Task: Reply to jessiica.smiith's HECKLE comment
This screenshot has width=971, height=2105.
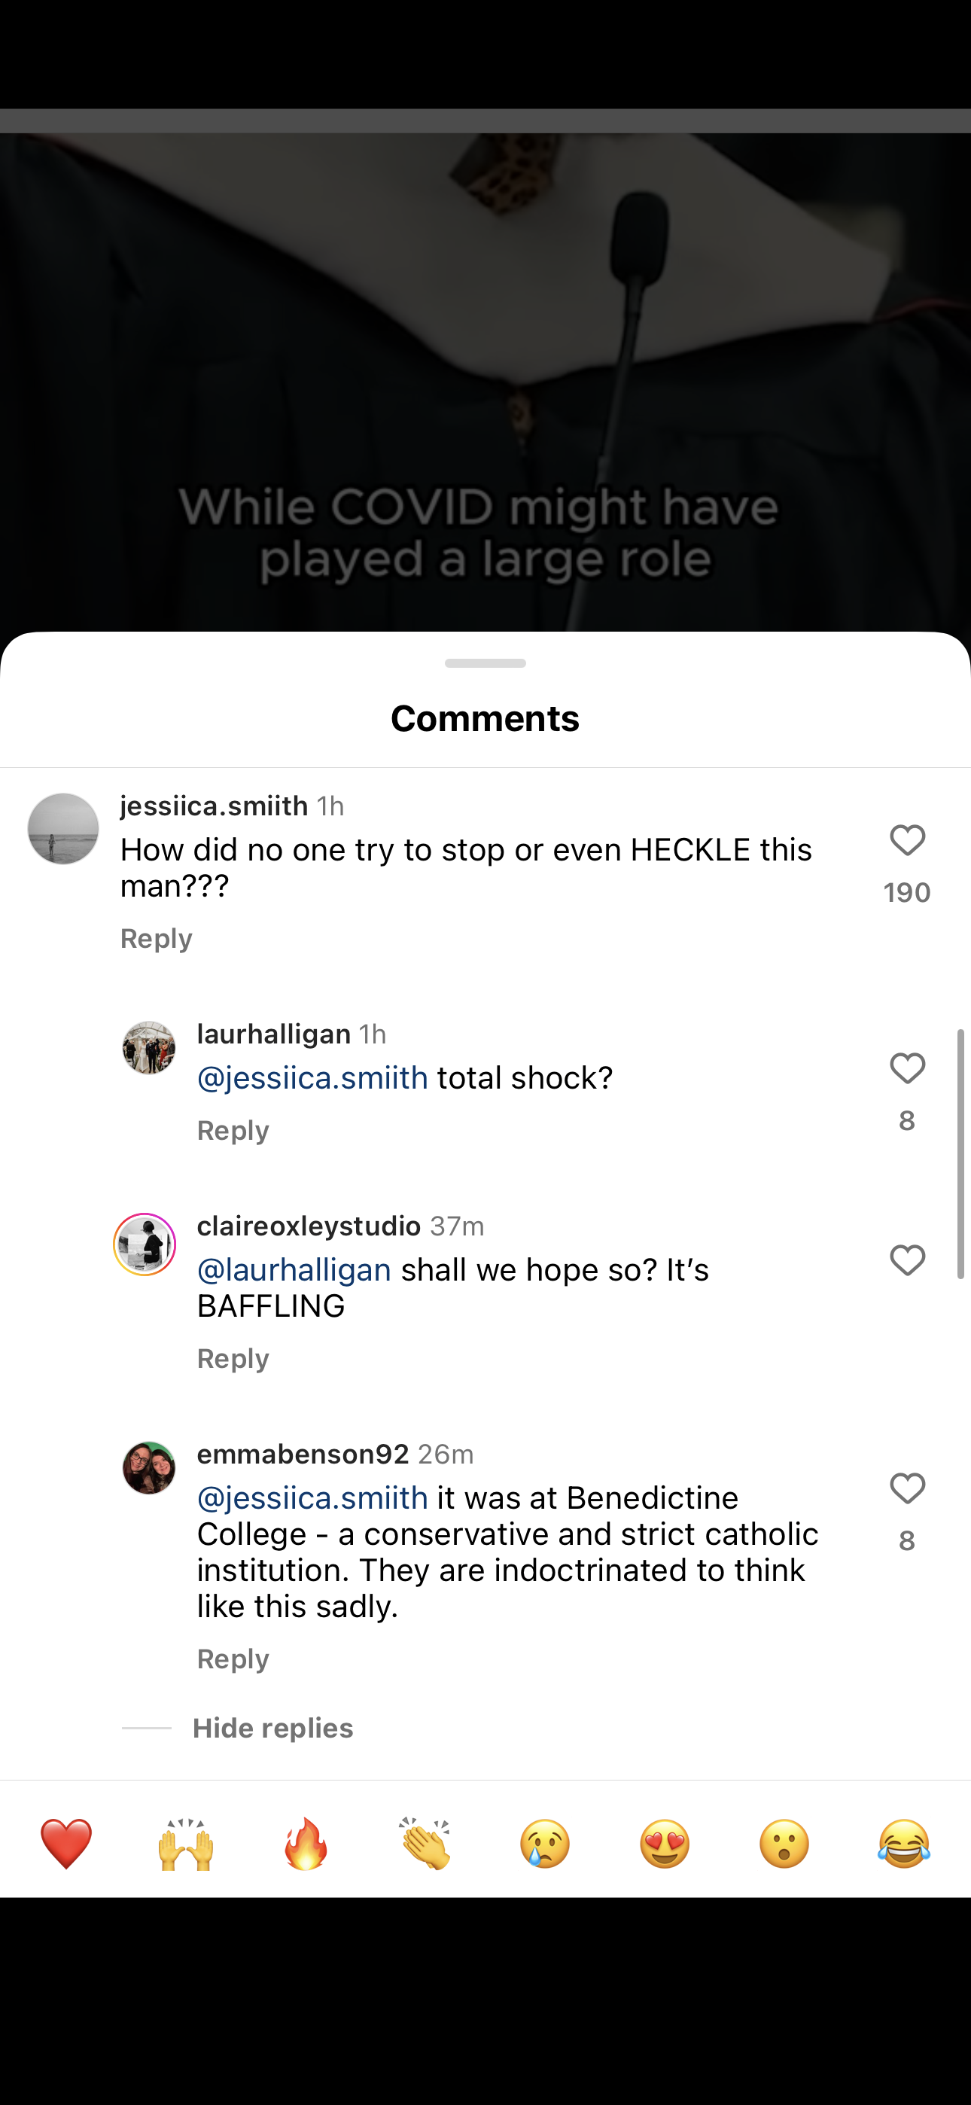Action: tap(156, 939)
